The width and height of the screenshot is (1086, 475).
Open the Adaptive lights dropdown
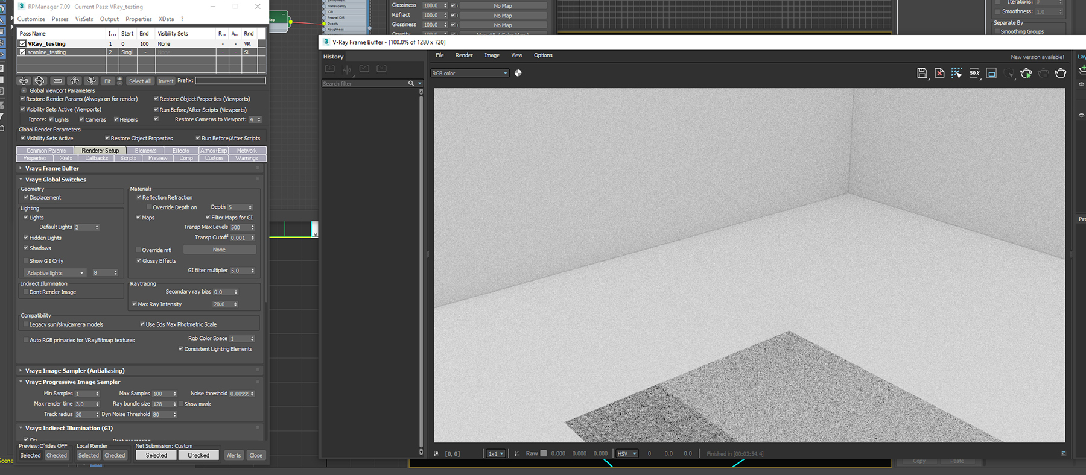click(x=55, y=273)
